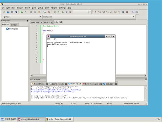
Task: Close the Build log tab
Action: pos(80,84)
